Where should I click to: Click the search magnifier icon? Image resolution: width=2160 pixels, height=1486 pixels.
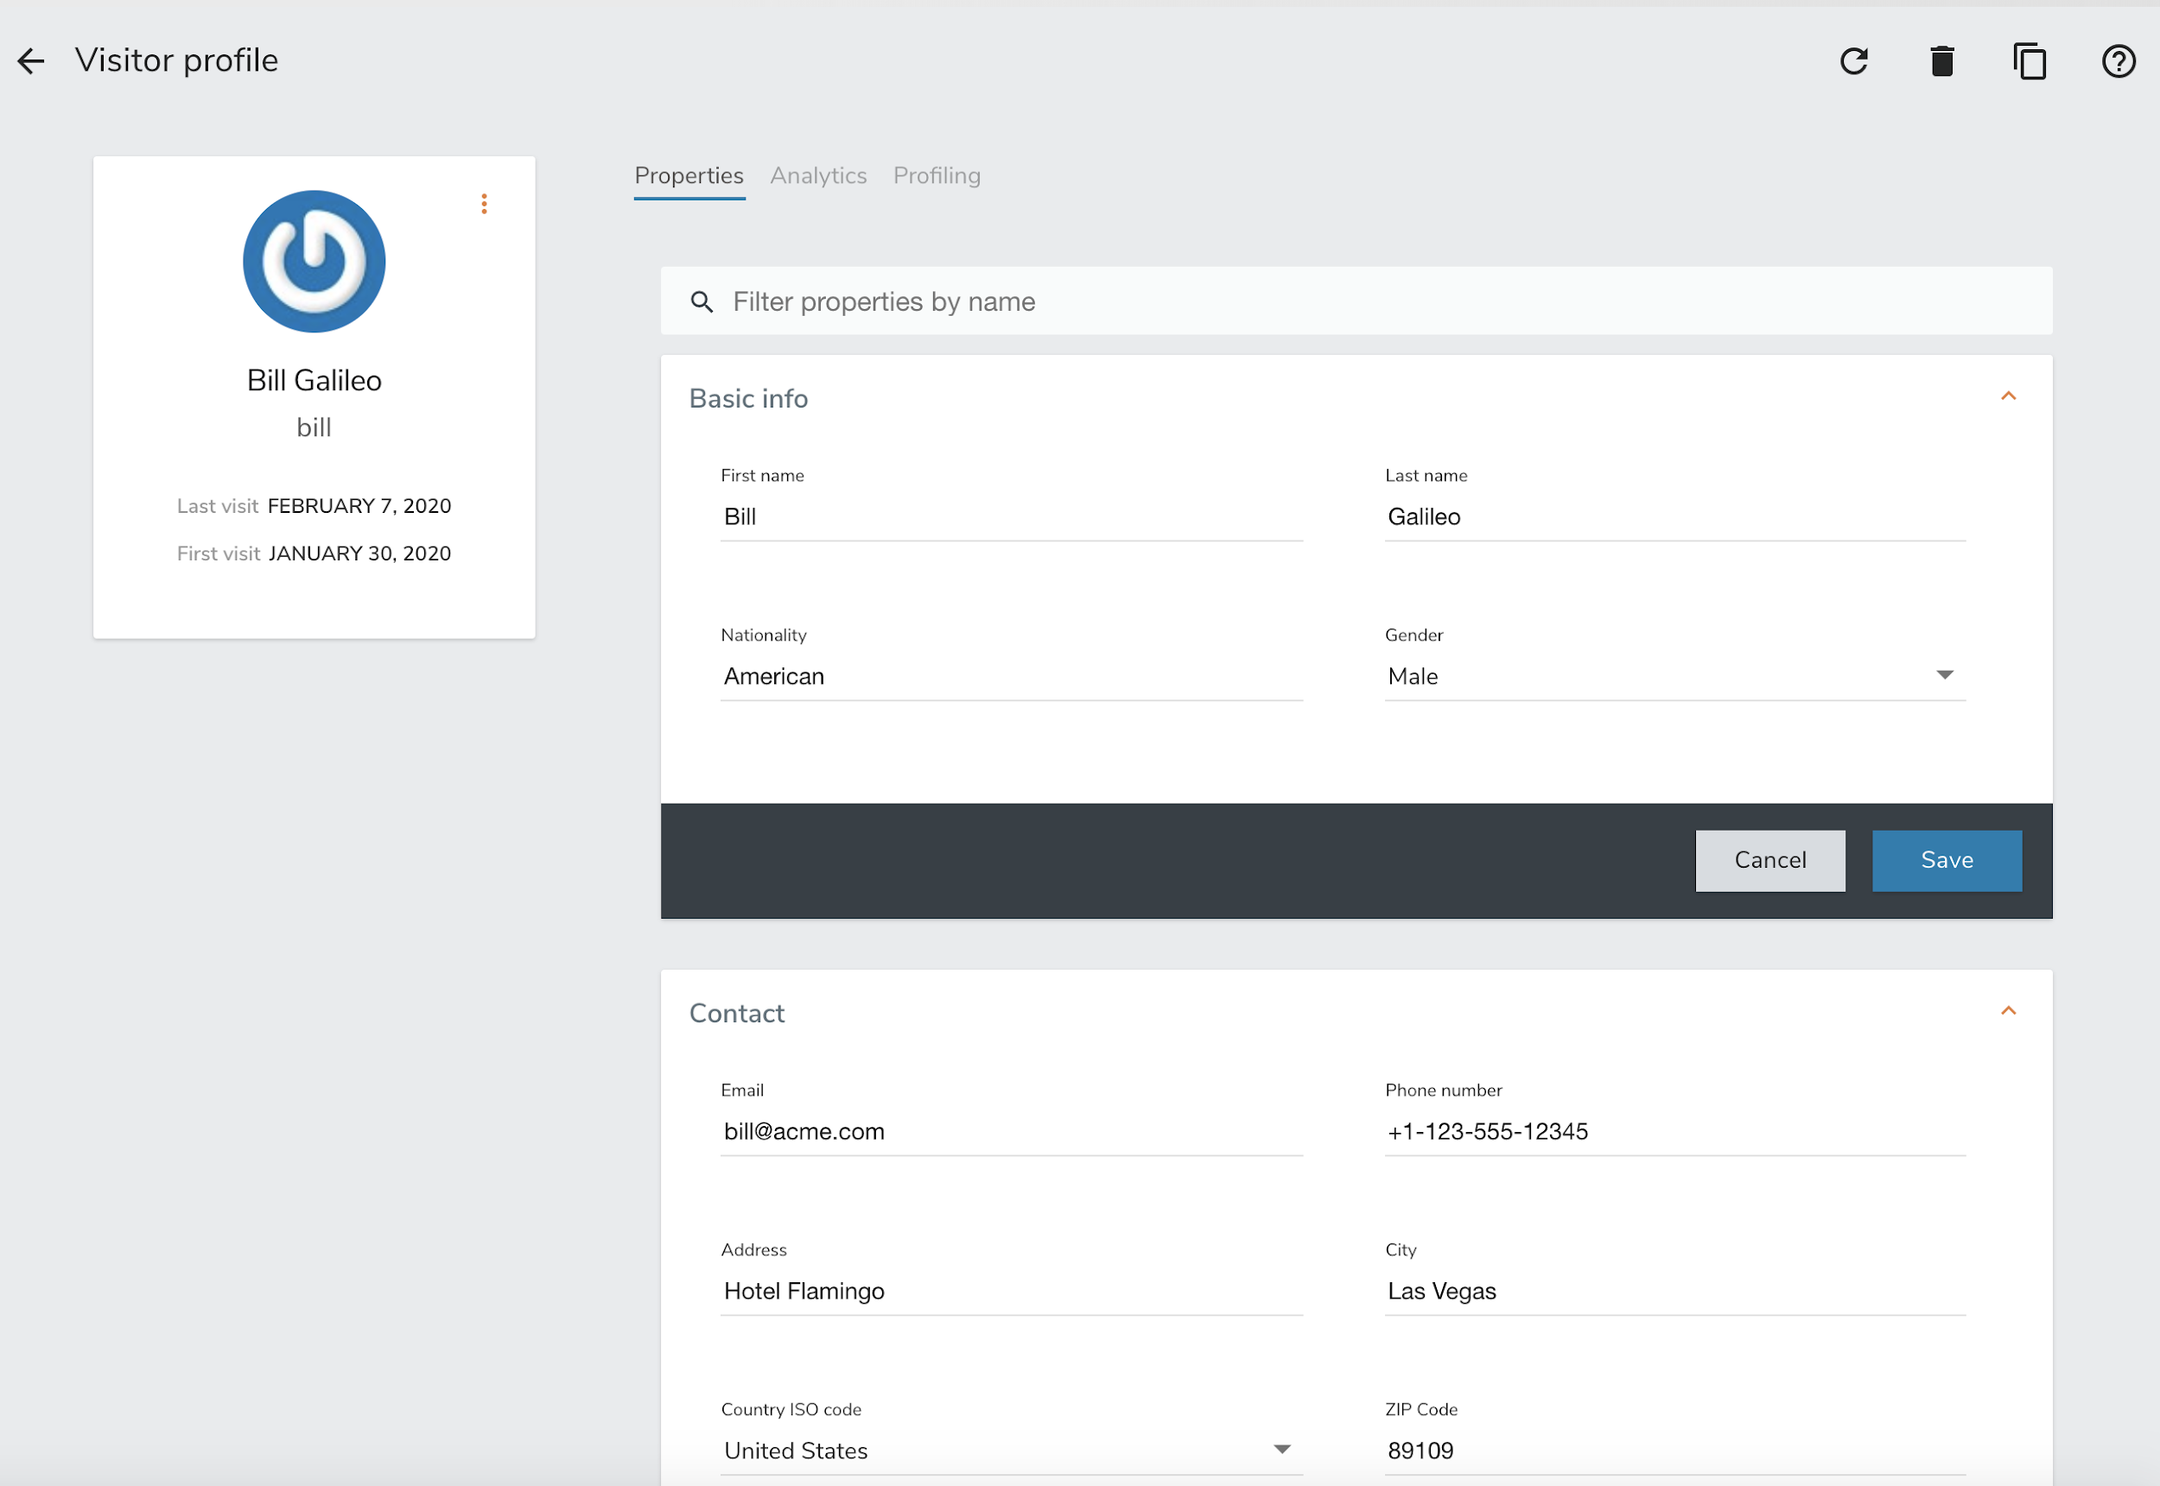(x=702, y=301)
